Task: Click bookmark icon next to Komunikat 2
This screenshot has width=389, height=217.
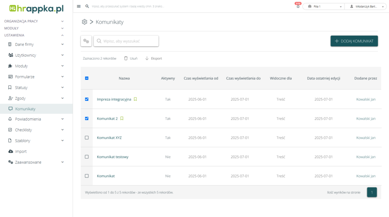Action: pyautogui.click(x=122, y=118)
